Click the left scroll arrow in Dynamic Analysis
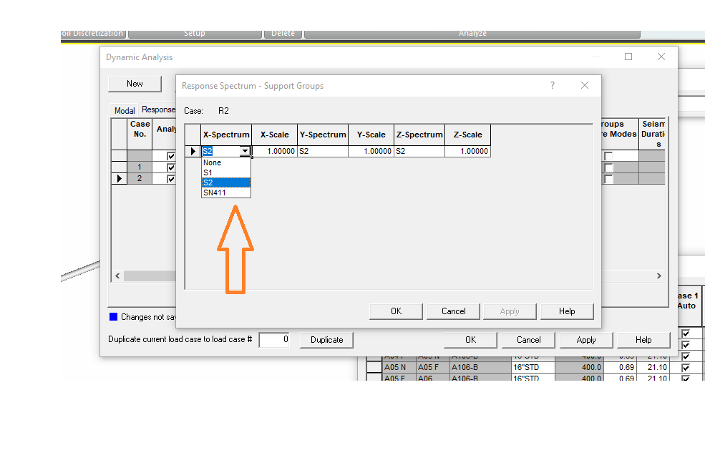Screen dimensions: 705x458 [117, 276]
